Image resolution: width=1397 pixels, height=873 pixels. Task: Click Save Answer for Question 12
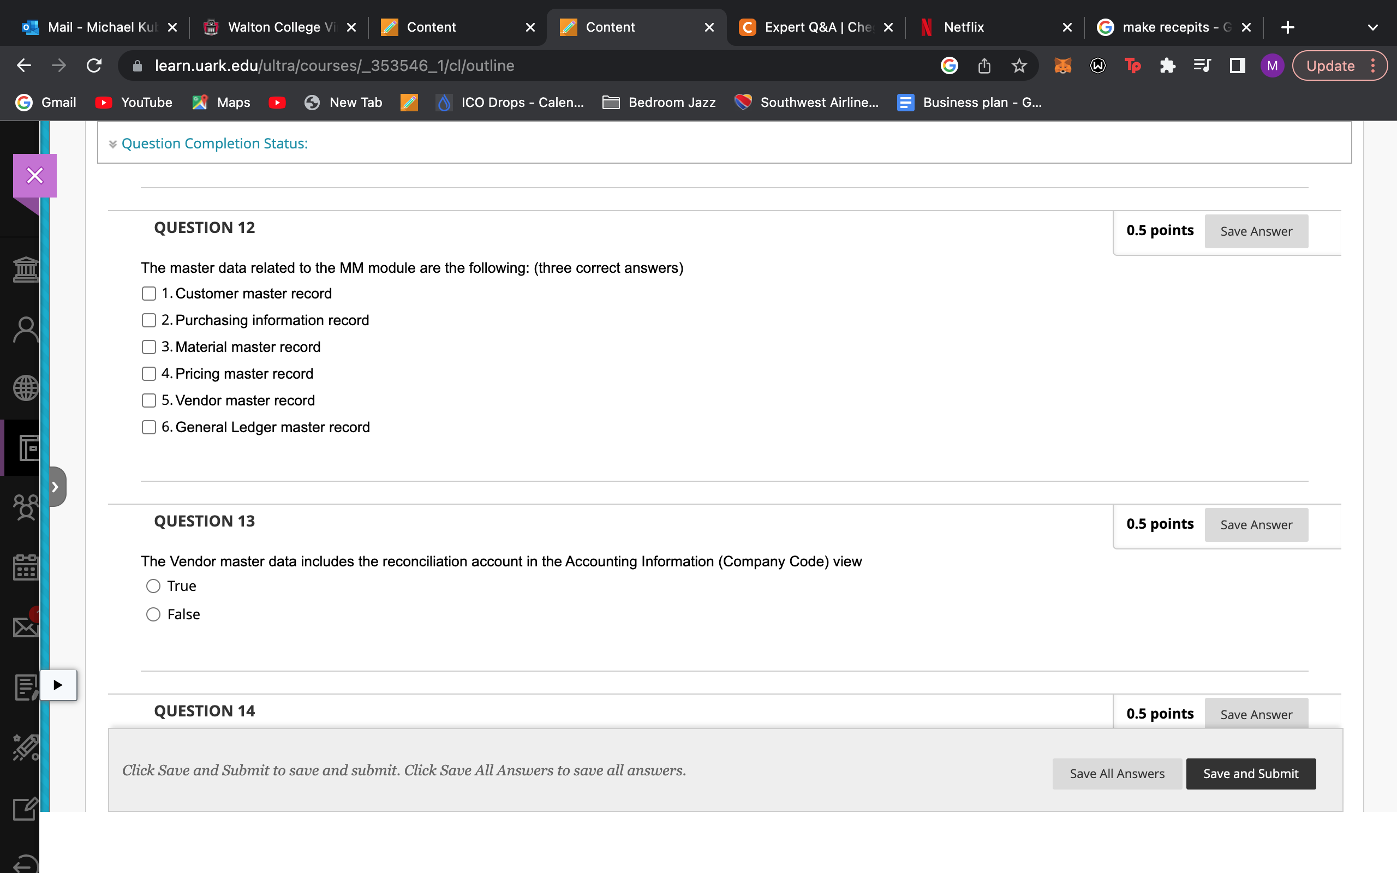[x=1255, y=230]
